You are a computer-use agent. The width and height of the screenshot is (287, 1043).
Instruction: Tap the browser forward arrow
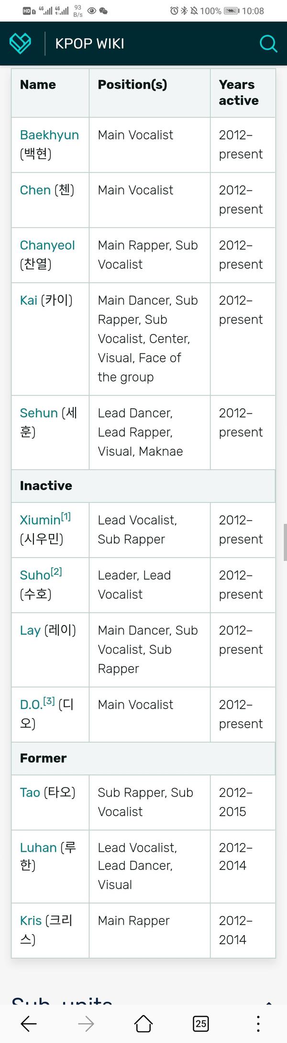(x=86, y=1024)
